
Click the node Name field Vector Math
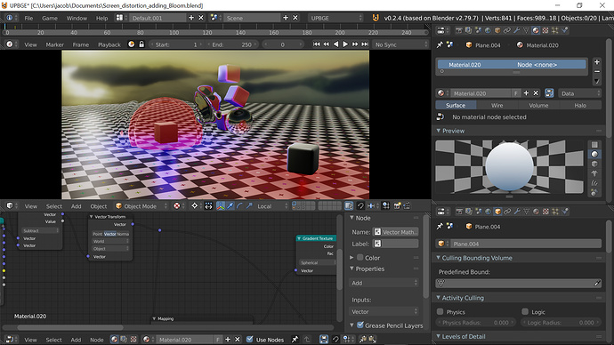click(x=395, y=232)
